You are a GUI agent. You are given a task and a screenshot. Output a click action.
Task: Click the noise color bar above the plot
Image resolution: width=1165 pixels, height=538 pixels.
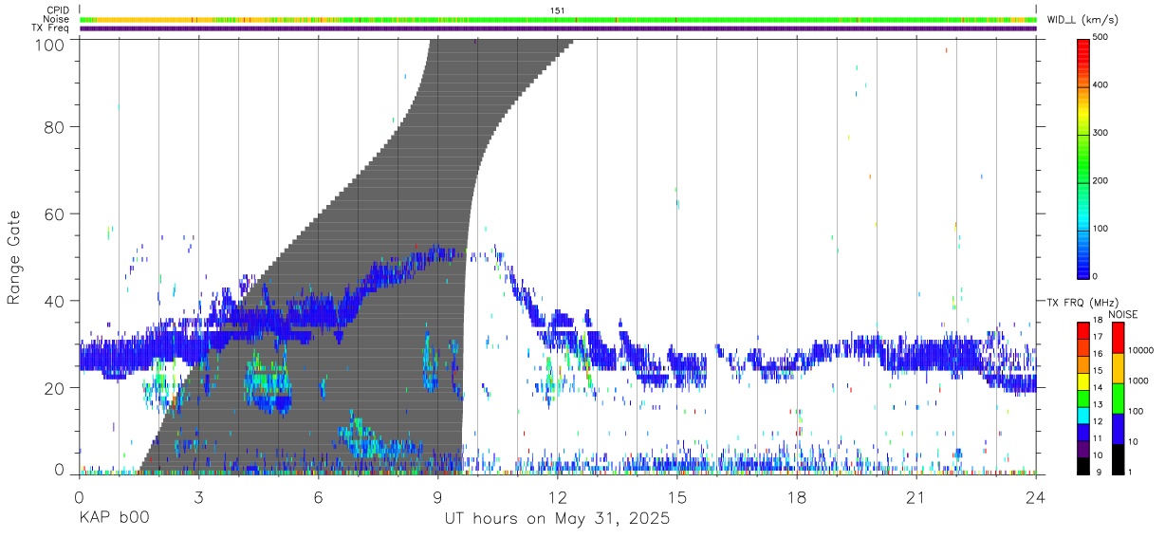pyautogui.click(x=558, y=19)
